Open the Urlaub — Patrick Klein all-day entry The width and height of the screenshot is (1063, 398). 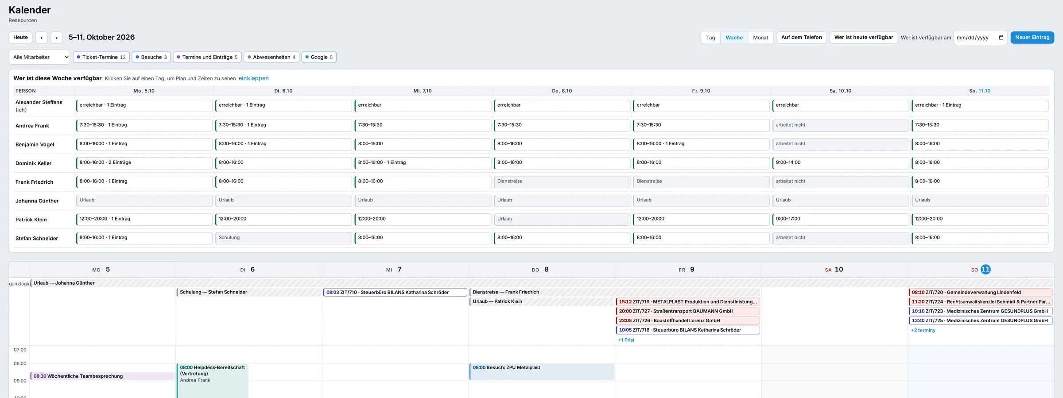pyautogui.click(x=542, y=301)
